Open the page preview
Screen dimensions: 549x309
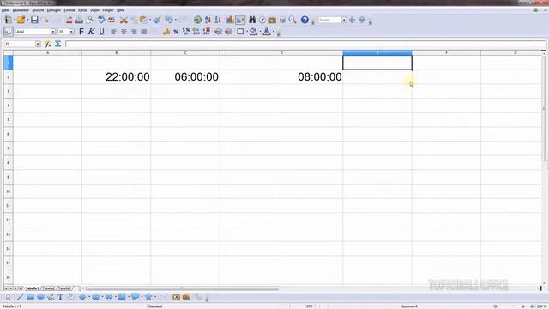coord(90,20)
